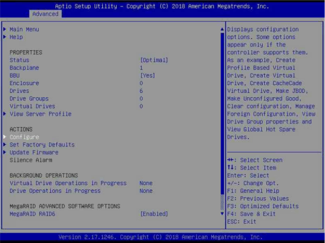Select the Configure action
Screen dimensions: 325x243
(24, 137)
